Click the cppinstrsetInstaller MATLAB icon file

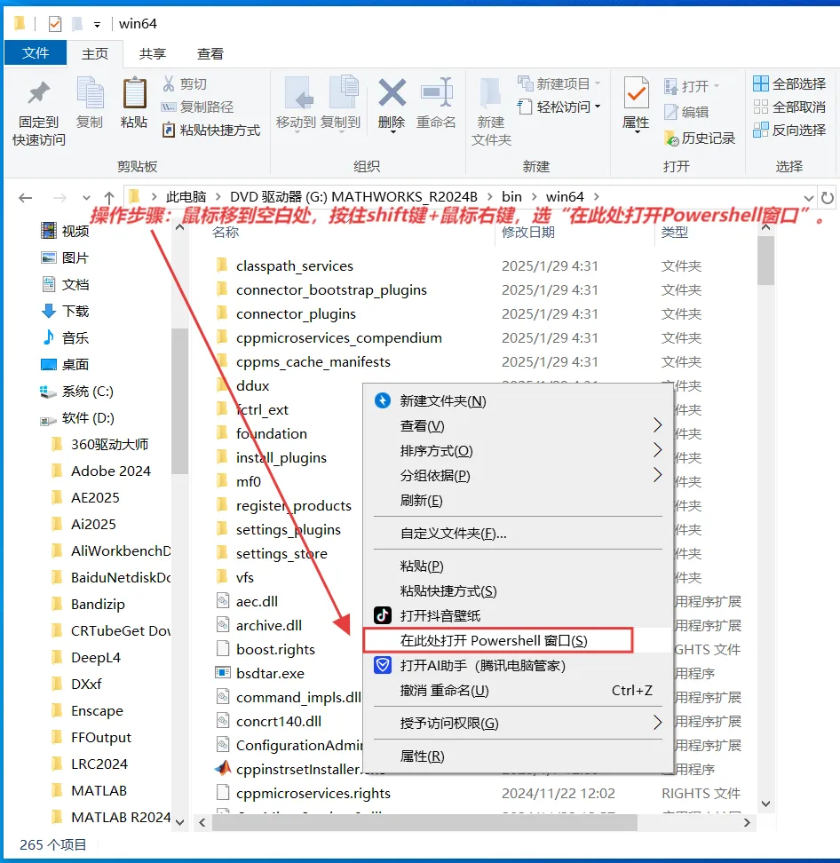point(222,768)
